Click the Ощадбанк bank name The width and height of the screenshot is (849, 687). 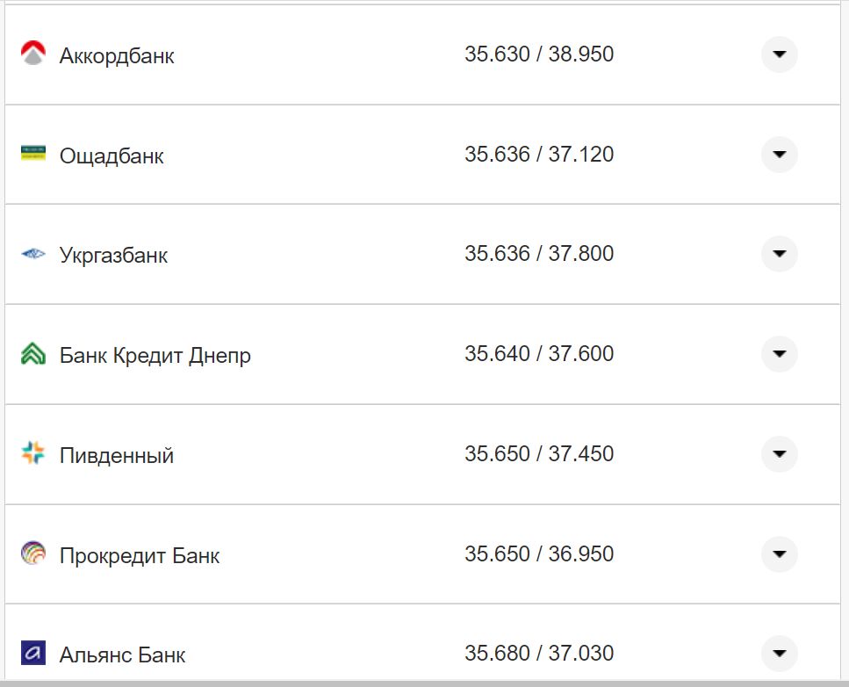click(x=112, y=155)
